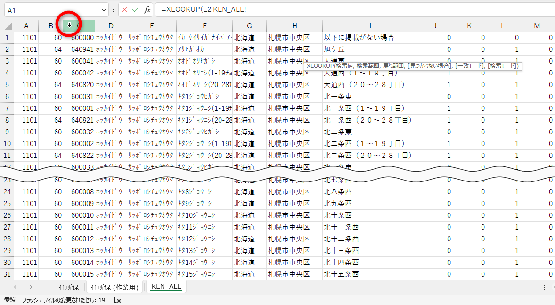Click left sheet navigation arrow
The width and height of the screenshot is (555, 305).
coord(16,287)
